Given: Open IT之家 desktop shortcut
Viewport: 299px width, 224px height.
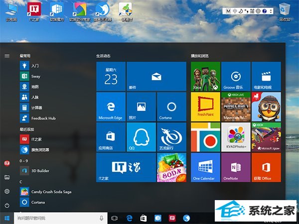Looking at the screenshot, I should tap(34, 12).
